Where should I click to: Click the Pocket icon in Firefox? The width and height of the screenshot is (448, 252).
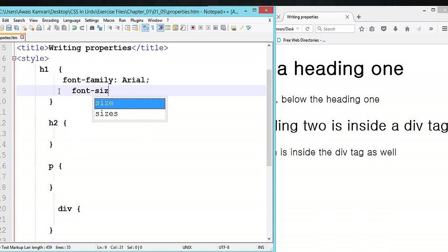(x=384, y=29)
